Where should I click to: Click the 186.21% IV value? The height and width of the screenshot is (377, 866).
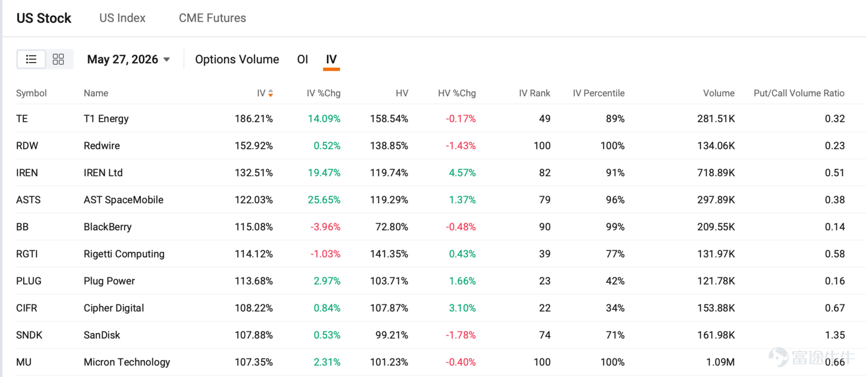point(254,118)
